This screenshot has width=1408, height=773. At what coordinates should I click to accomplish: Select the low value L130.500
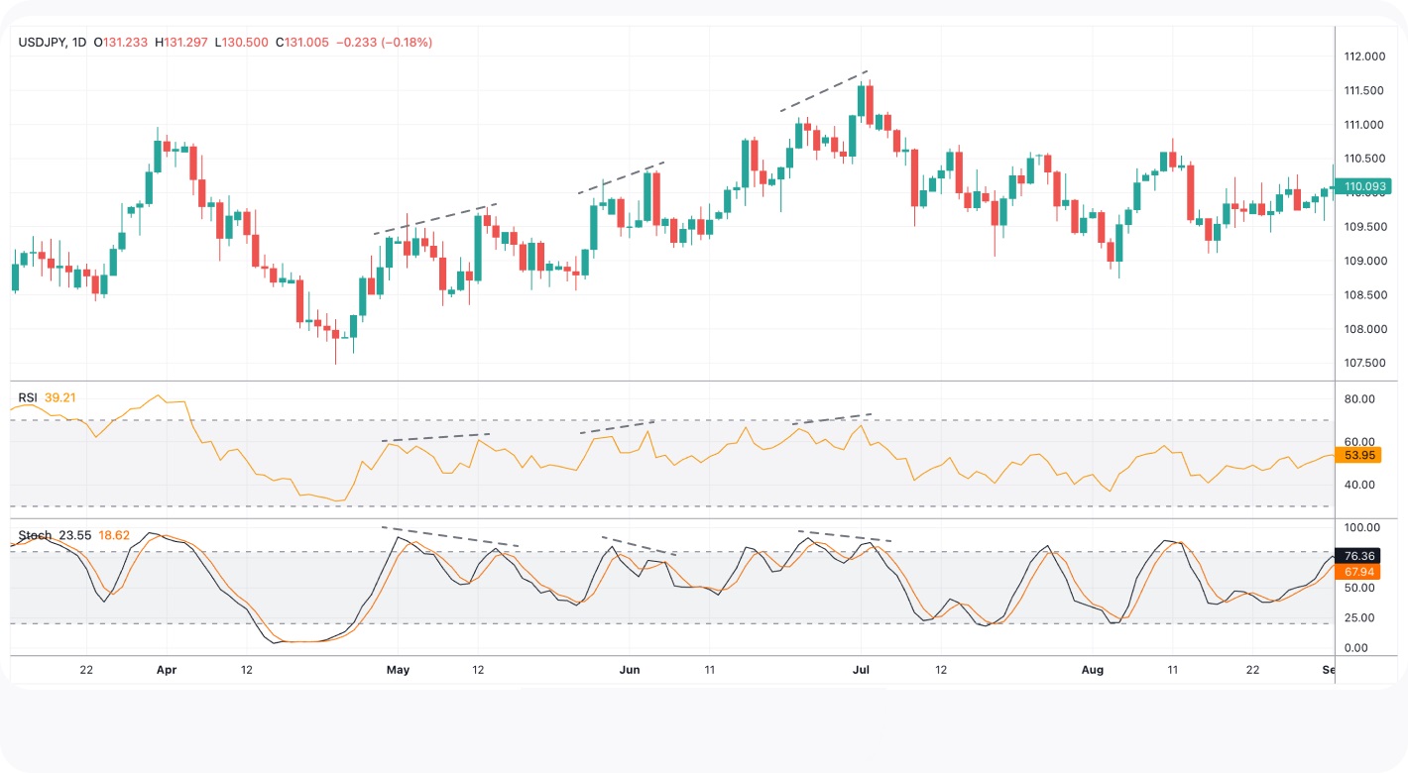click(x=243, y=43)
